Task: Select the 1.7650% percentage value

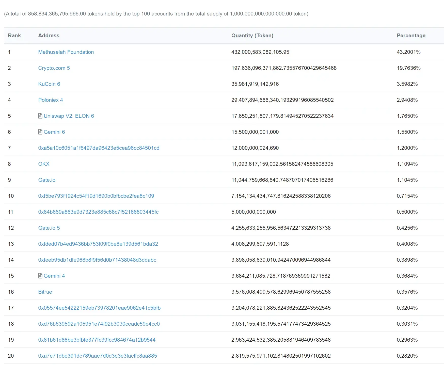Action: (x=407, y=116)
